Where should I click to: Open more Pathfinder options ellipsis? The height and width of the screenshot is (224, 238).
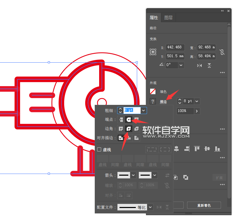tap(222, 185)
